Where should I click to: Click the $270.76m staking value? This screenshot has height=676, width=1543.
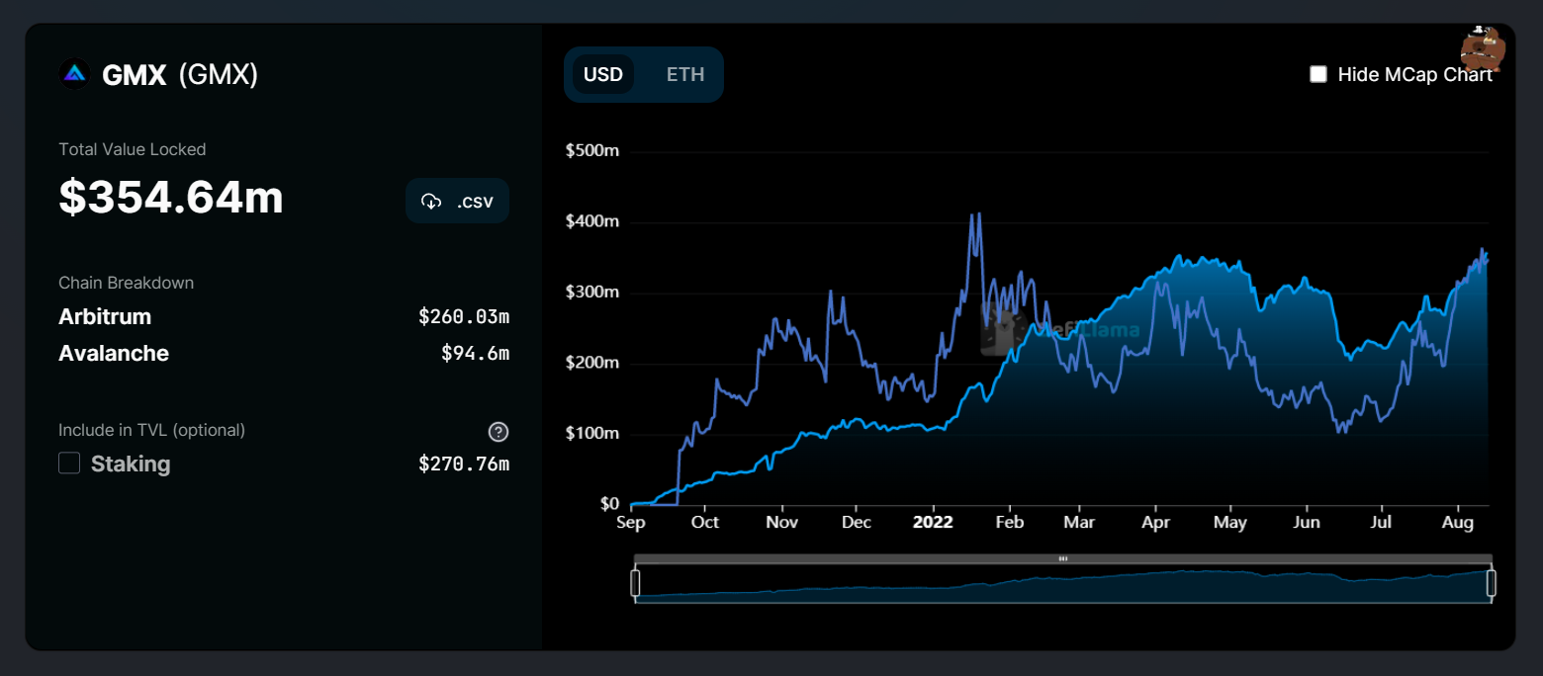464,464
